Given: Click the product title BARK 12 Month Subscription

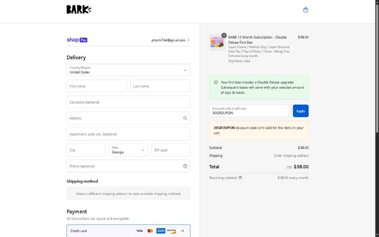Looking at the screenshot, I should pyautogui.click(x=258, y=40).
